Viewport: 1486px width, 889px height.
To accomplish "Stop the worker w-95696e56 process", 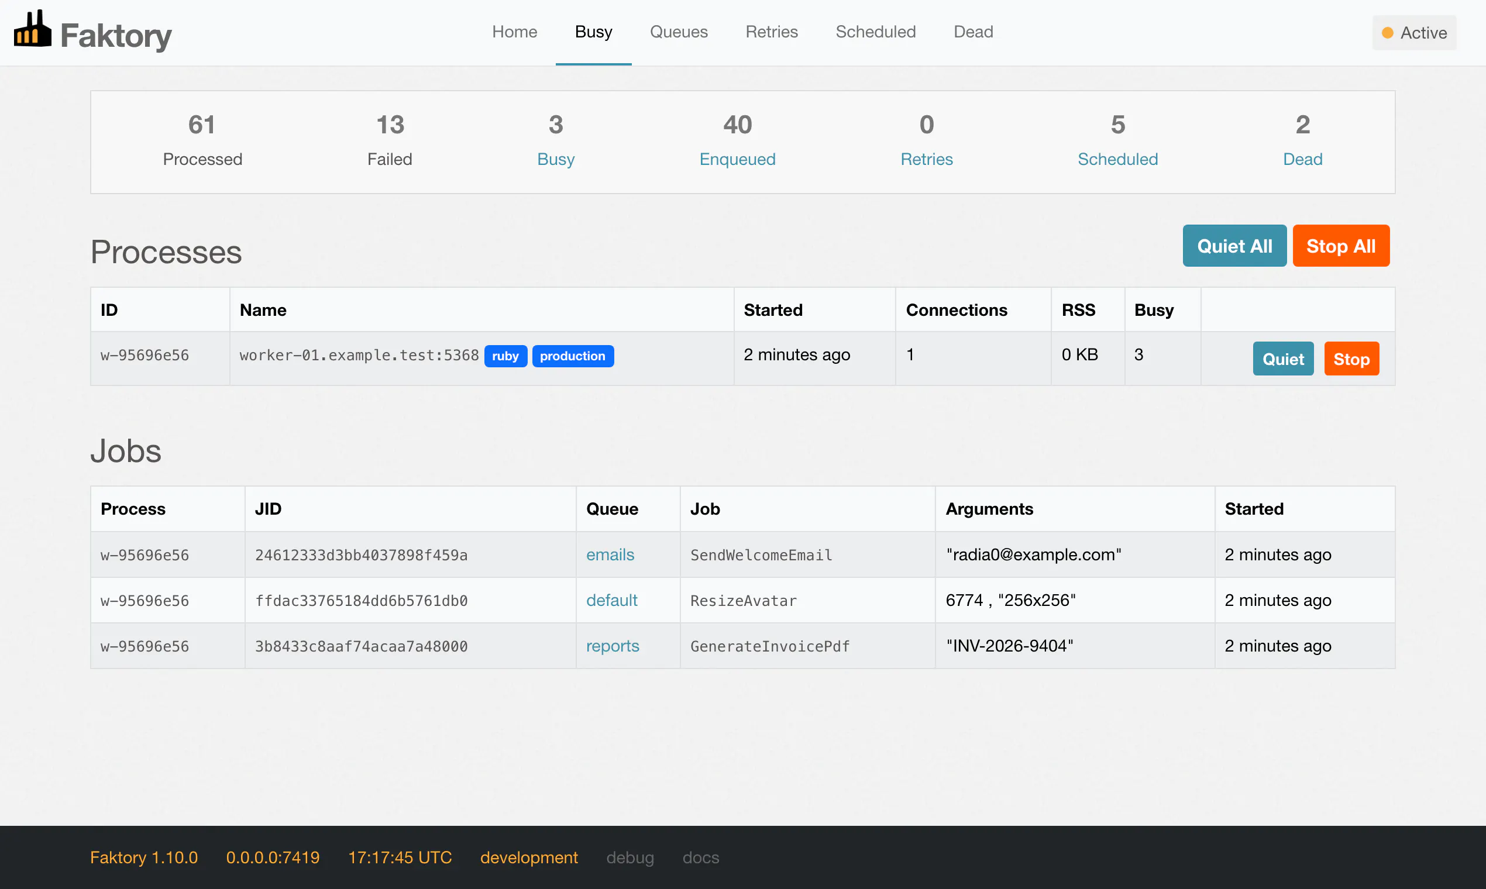I will tap(1351, 359).
